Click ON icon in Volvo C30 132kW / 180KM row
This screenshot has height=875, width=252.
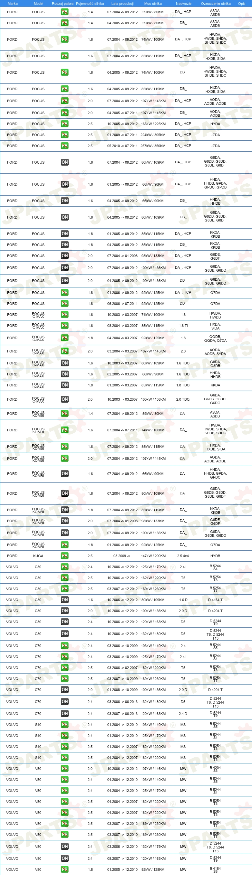pos(65,633)
